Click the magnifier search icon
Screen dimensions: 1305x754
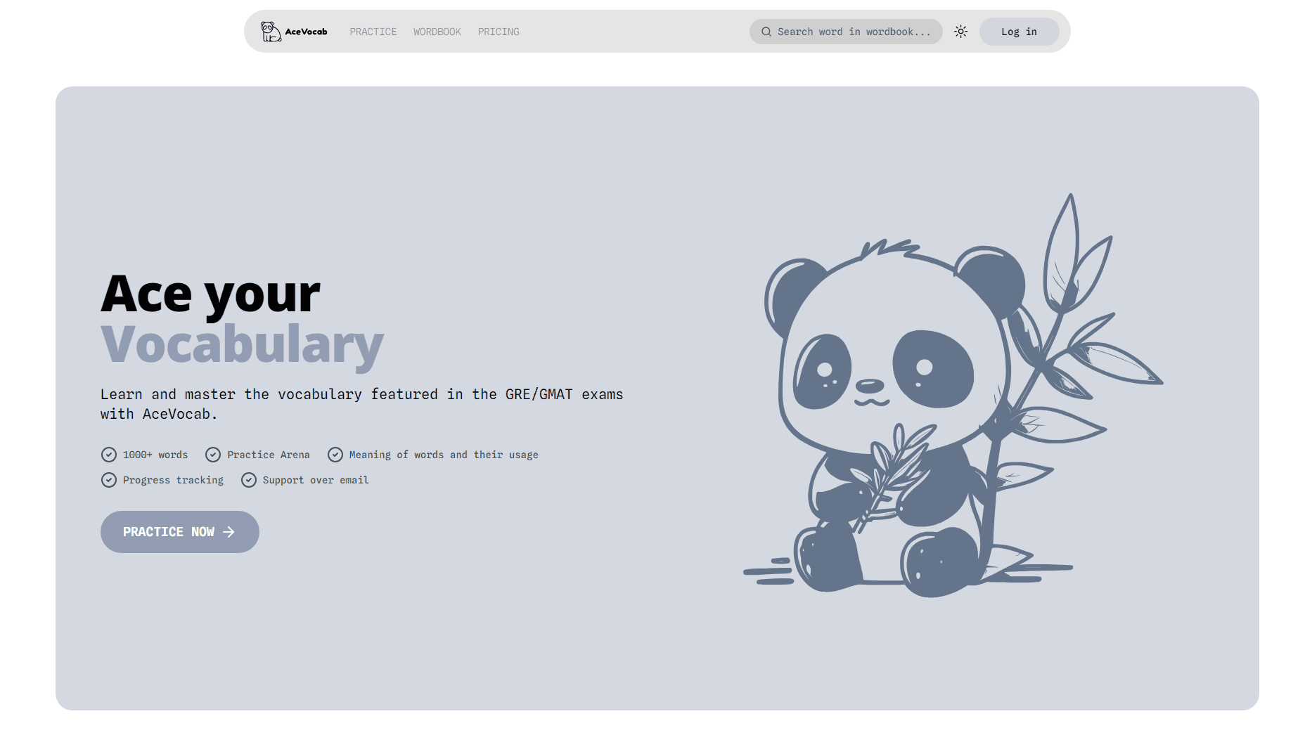point(766,32)
